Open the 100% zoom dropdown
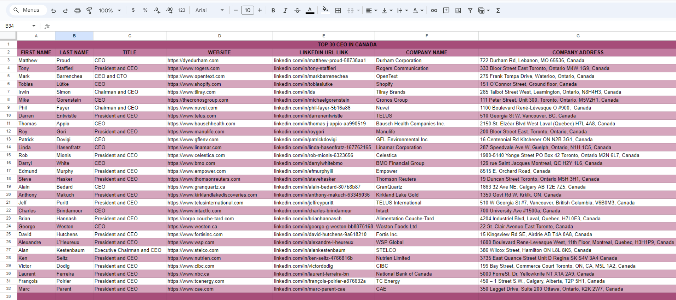The image size is (676, 300). (x=110, y=11)
